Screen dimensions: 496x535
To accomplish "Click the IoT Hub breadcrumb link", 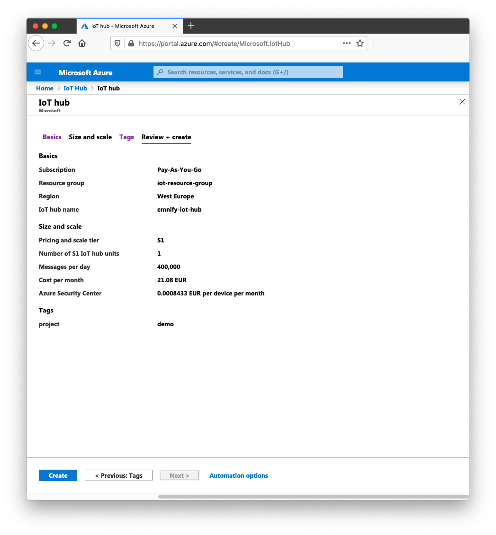I will pyautogui.click(x=75, y=88).
